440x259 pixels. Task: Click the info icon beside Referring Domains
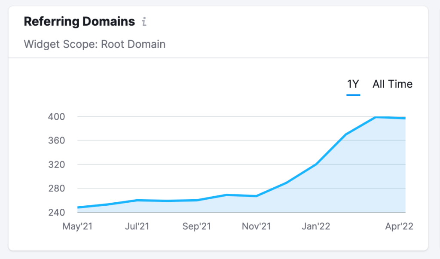(144, 22)
